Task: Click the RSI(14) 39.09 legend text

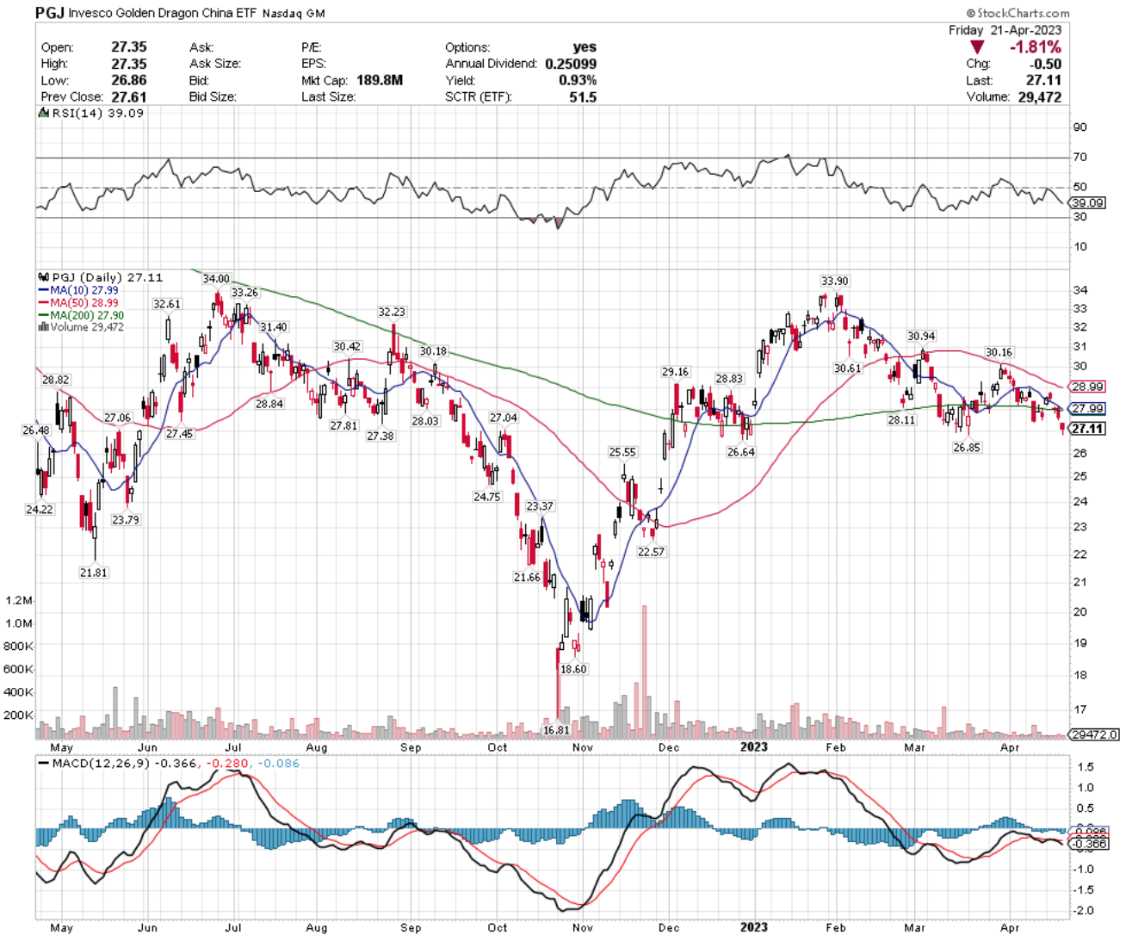Action: tap(97, 113)
